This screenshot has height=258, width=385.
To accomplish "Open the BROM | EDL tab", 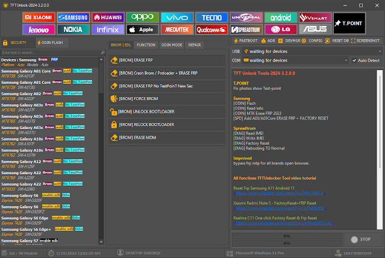I will pyautogui.click(x=121, y=45).
